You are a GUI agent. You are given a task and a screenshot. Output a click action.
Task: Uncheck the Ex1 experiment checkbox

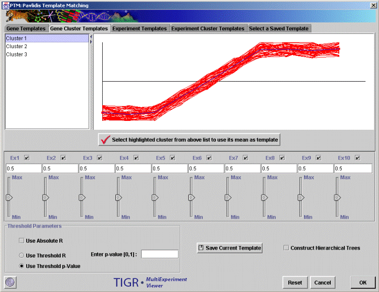(27, 158)
